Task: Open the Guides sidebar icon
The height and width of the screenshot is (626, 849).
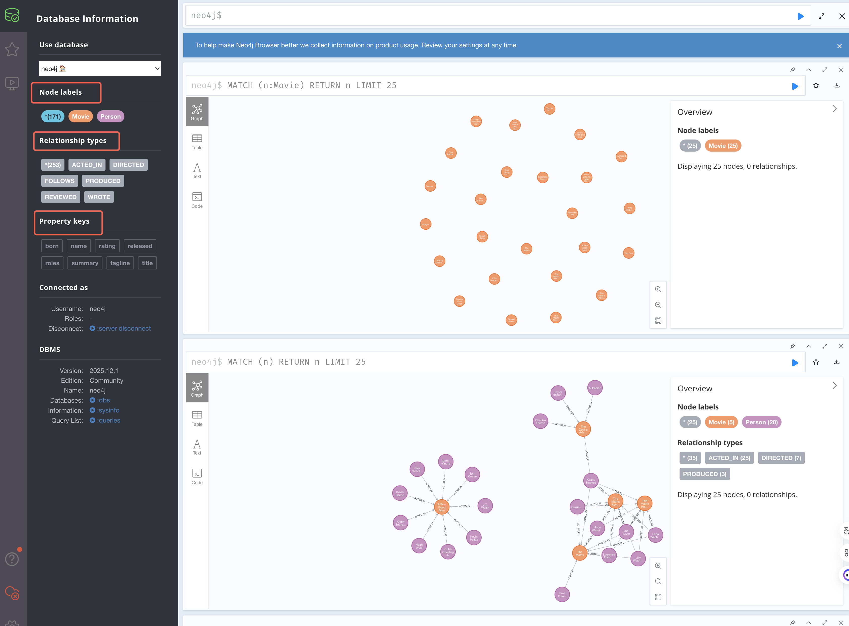Action: click(x=12, y=83)
